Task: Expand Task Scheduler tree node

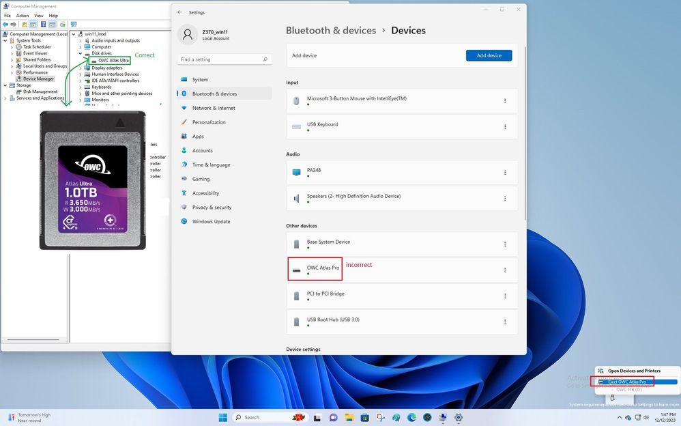Action: 12,47
